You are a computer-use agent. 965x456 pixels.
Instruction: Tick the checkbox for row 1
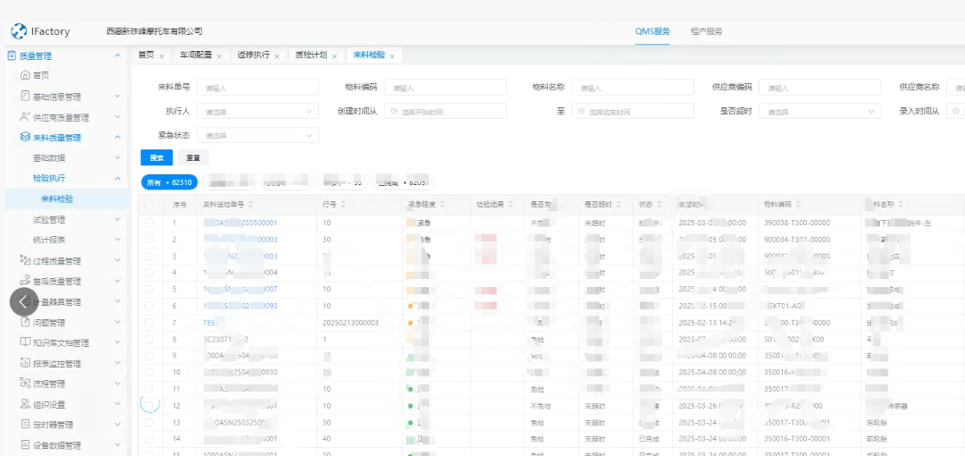[x=148, y=223]
